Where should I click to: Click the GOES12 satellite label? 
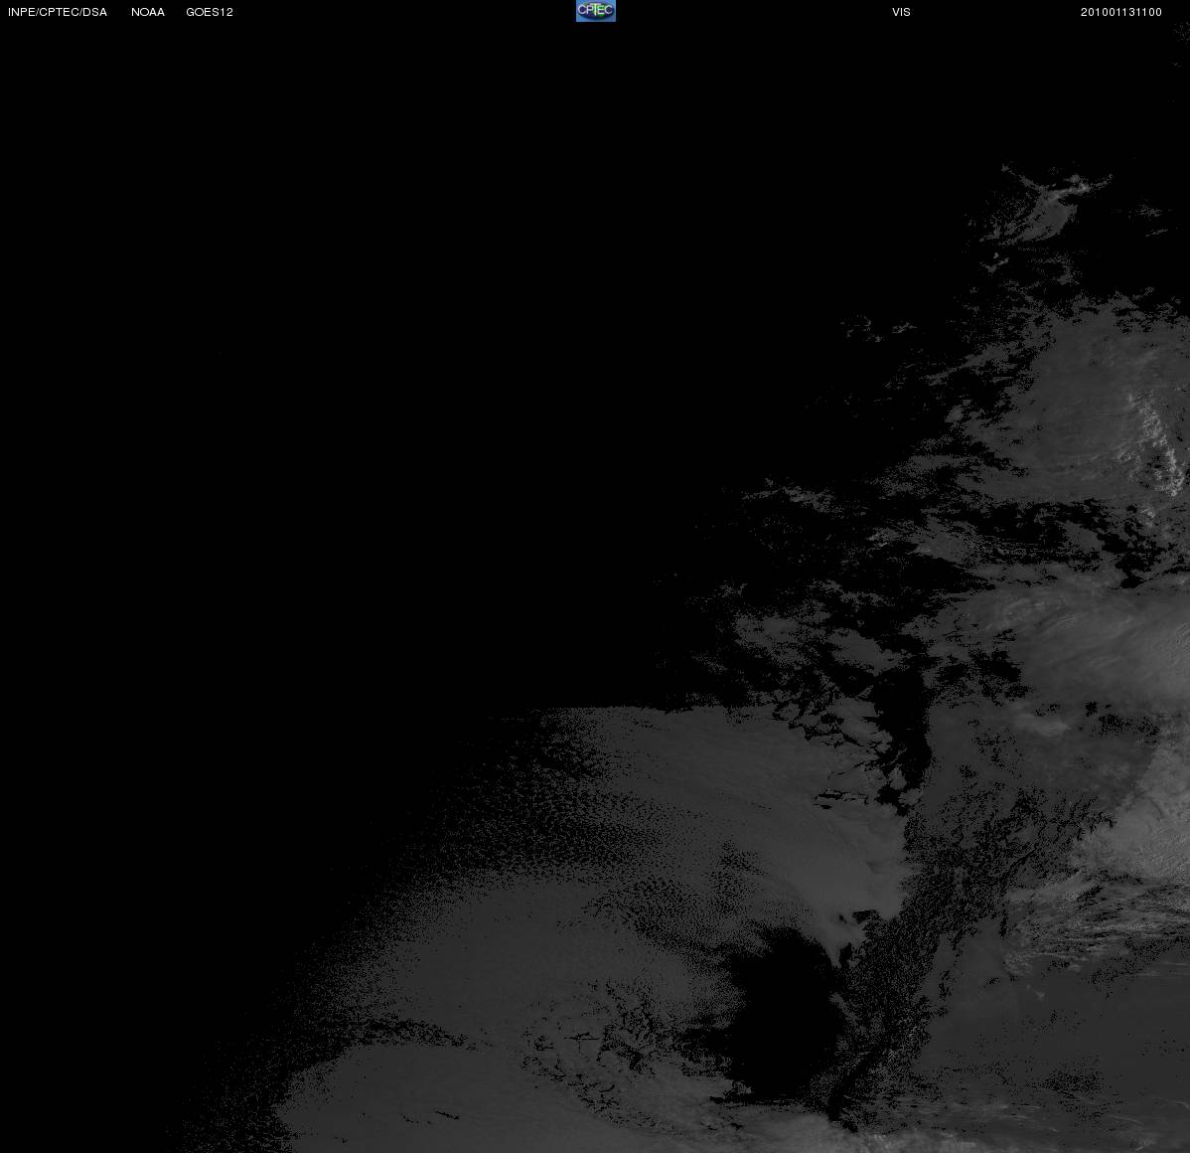[210, 12]
